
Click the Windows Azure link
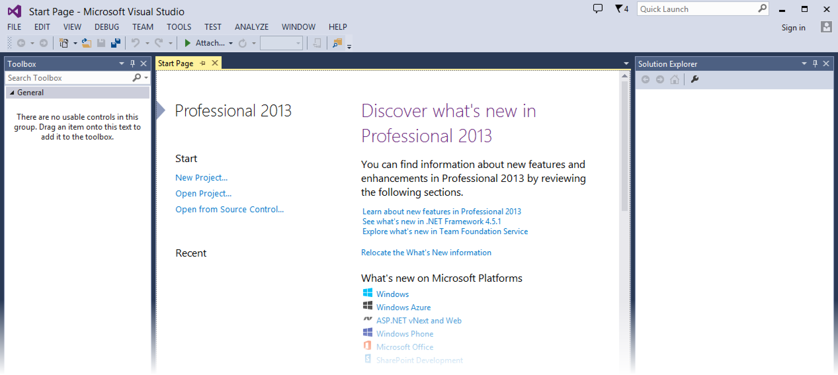[403, 307]
